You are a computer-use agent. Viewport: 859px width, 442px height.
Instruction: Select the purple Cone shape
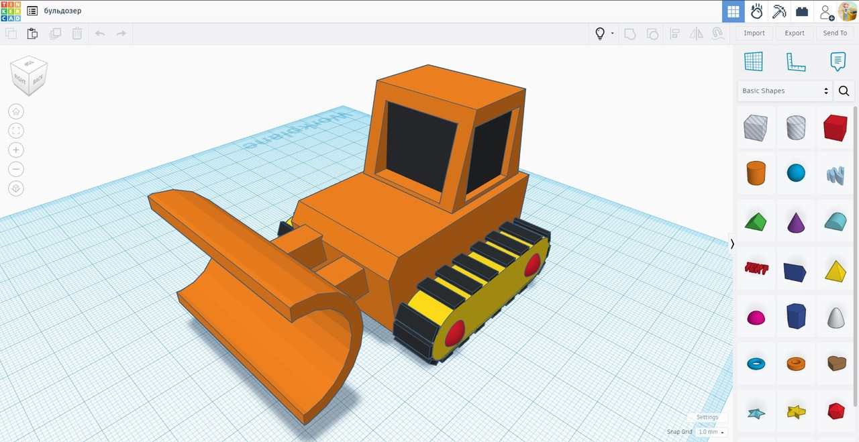(x=796, y=221)
